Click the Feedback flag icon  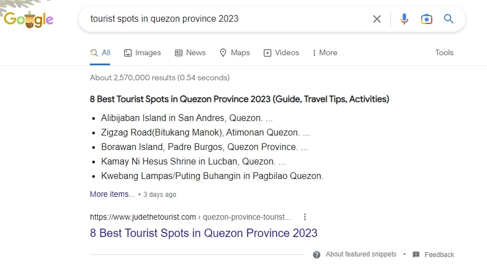click(x=416, y=254)
